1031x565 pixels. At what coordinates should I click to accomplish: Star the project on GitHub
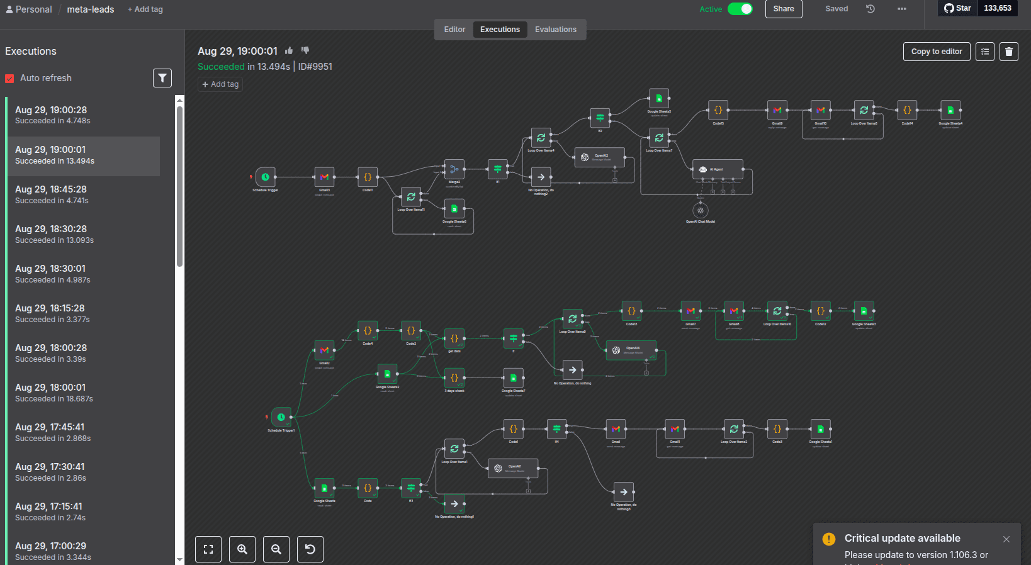tap(957, 8)
